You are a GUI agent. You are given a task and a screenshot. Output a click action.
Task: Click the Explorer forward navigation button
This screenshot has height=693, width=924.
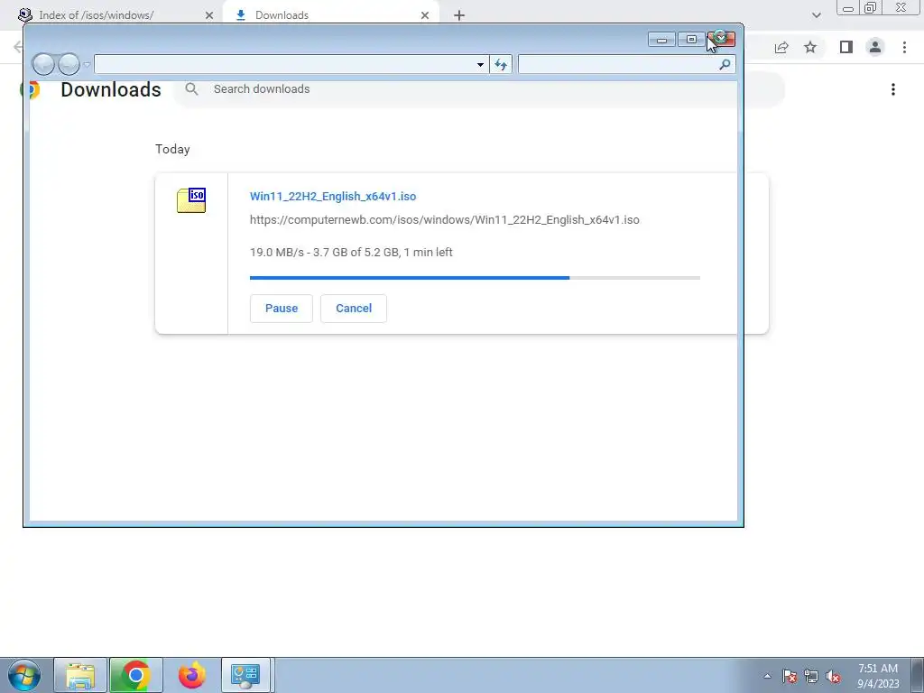pyautogui.click(x=69, y=64)
